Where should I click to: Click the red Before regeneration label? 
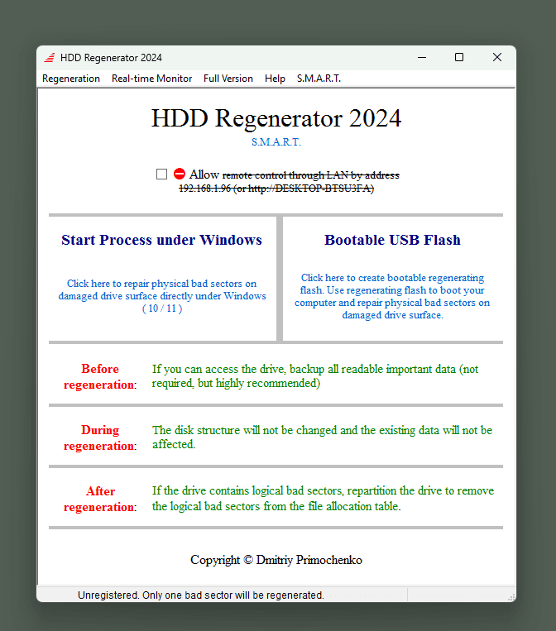(100, 376)
